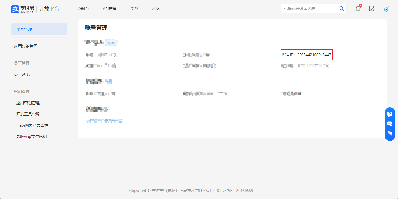
Task: Open 老版wap支付密钥 in the sidebar
Action: point(31,136)
